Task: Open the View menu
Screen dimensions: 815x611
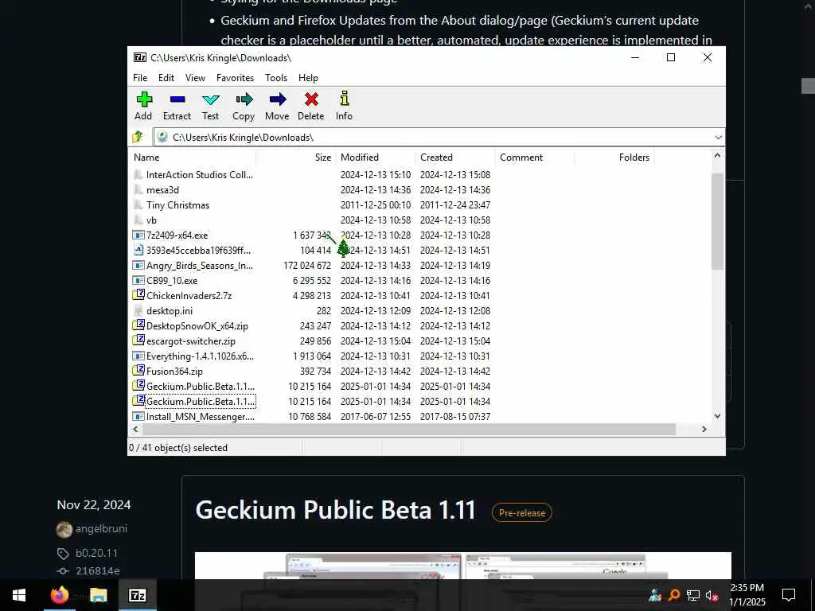Action: coord(196,78)
